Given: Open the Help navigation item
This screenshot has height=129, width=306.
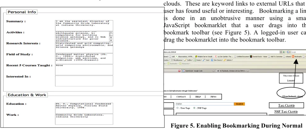Looking at the screenshot, I should 198,97.
